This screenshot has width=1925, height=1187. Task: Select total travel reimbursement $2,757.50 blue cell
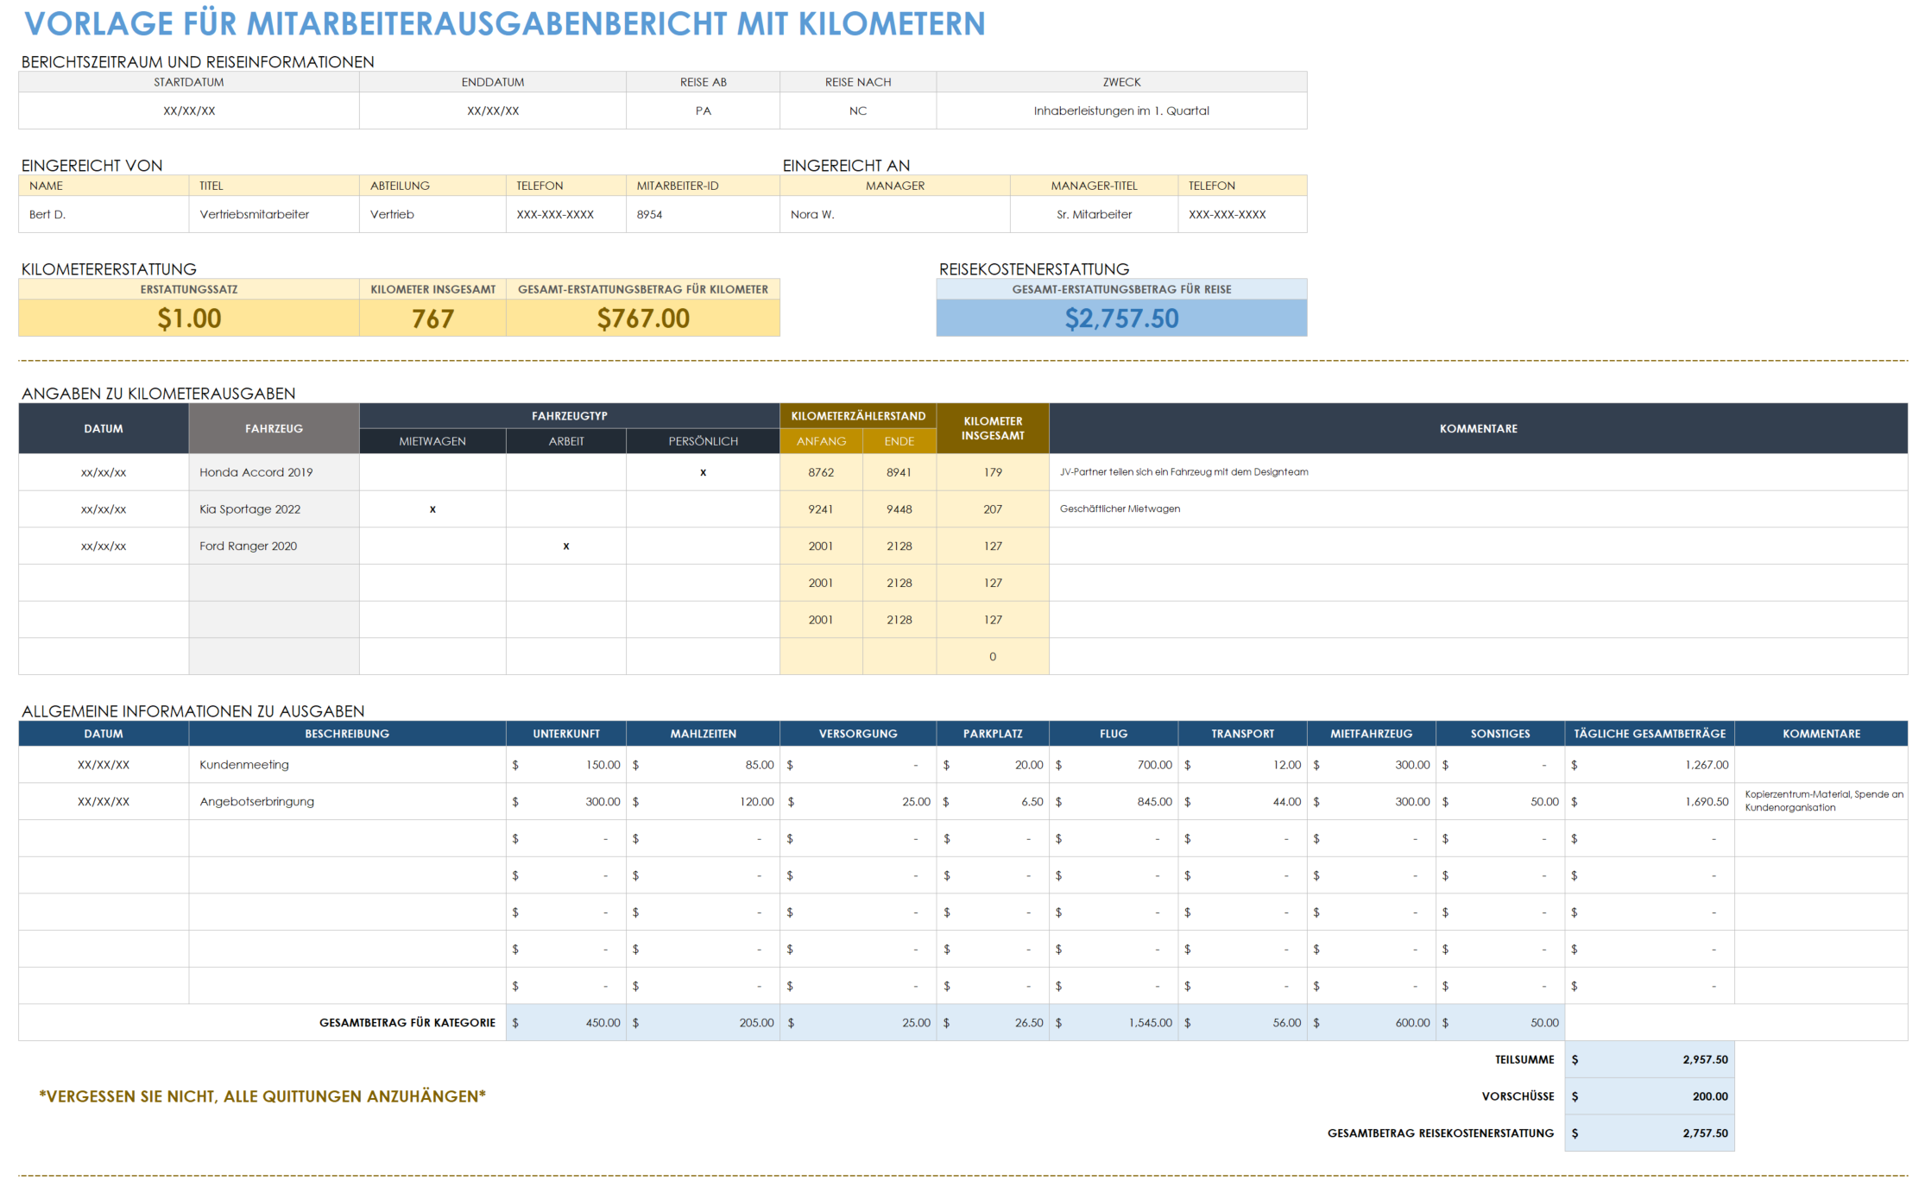1121,319
